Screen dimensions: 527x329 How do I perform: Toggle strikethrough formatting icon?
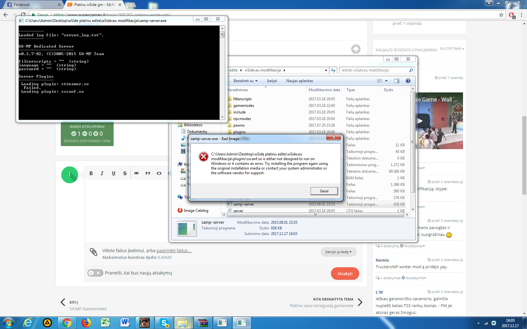click(125, 173)
